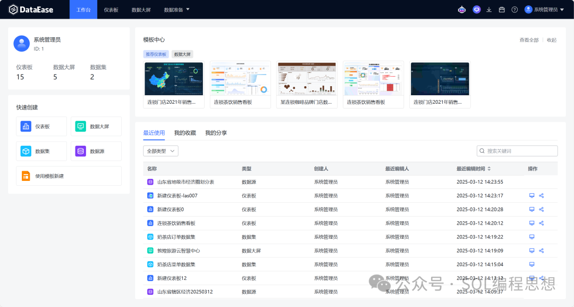The width and height of the screenshot is (574, 307).
Task: Preview 奶茶店订单数据集 with the monitor icon
Action: click(531, 237)
